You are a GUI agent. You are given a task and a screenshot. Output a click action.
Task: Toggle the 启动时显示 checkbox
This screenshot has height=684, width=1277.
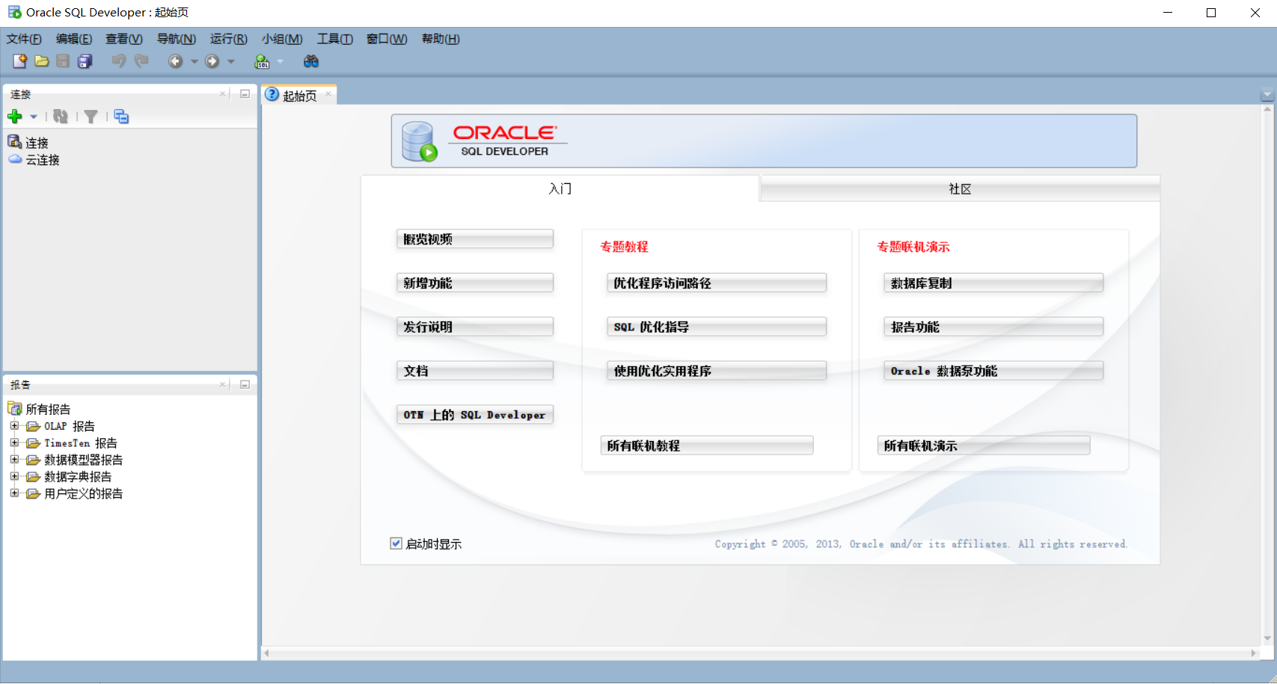(x=396, y=543)
